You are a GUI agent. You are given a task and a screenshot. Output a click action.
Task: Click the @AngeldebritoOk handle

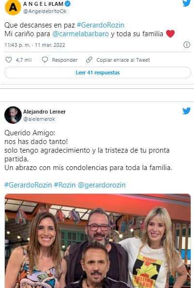coord(45,11)
